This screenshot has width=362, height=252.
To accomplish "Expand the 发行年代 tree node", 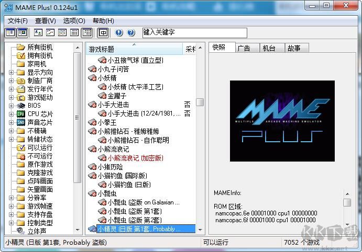I will pos(11,89).
